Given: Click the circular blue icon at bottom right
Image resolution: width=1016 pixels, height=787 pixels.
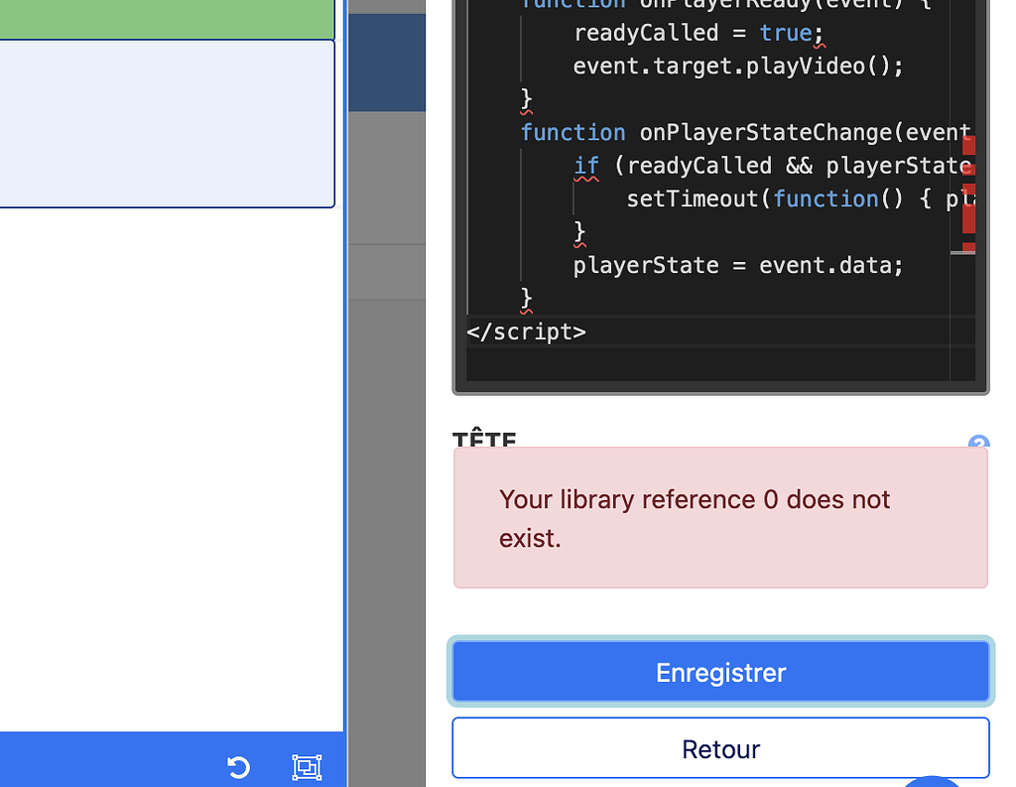Looking at the screenshot, I should tap(931, 782).
